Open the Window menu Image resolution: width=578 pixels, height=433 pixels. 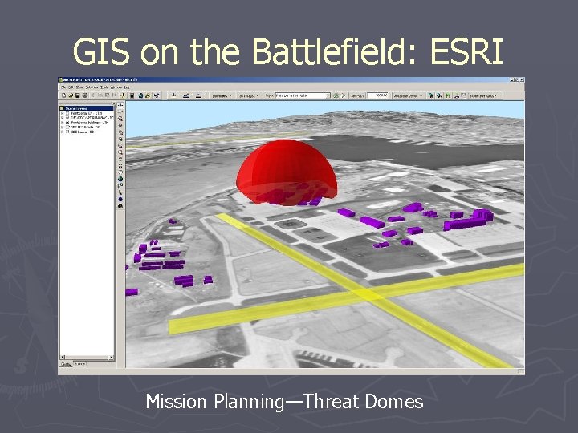click(x=116, y=87)
